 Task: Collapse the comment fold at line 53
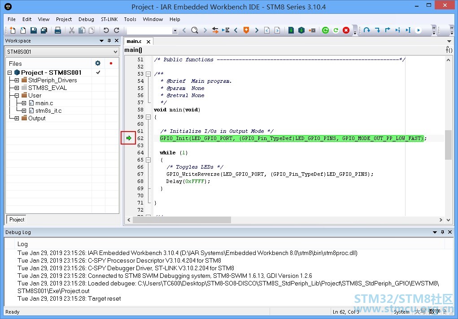[148, 74]
